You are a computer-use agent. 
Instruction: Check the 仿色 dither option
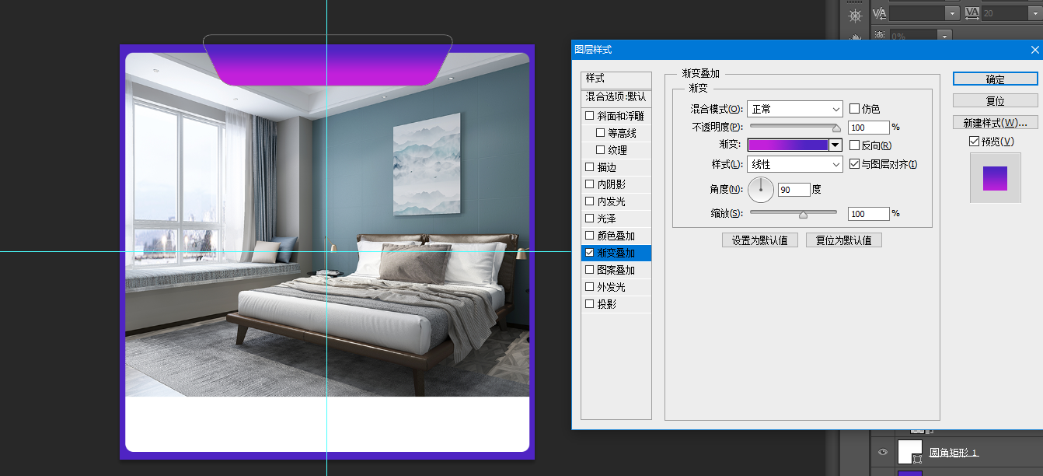pos(854,109)
